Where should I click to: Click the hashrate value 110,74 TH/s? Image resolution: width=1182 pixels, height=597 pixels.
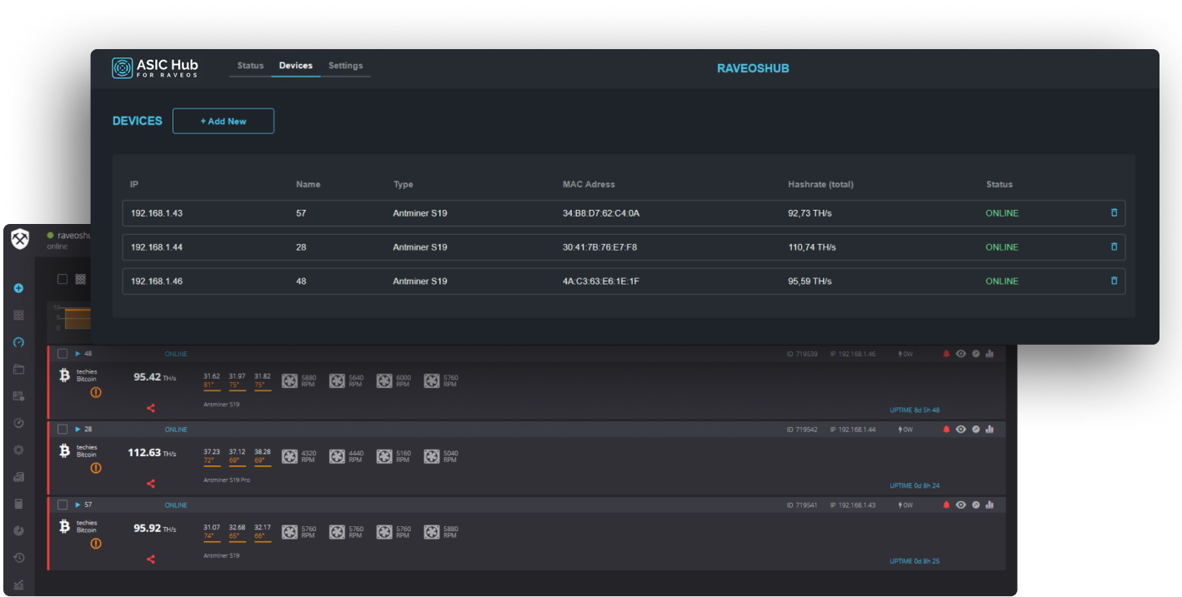click(x=812, y=247)
